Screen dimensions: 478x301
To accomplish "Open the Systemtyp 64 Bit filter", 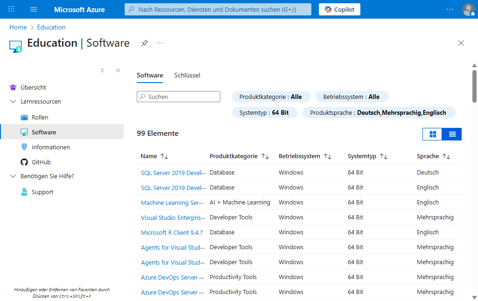I will click(x=264, y=113).
